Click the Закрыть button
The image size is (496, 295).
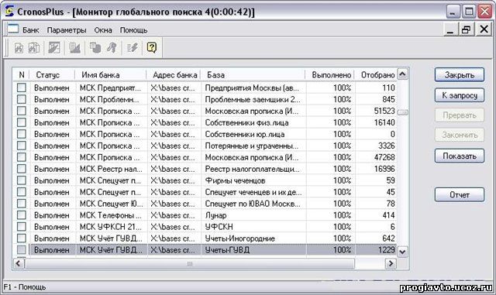(460, 75)
